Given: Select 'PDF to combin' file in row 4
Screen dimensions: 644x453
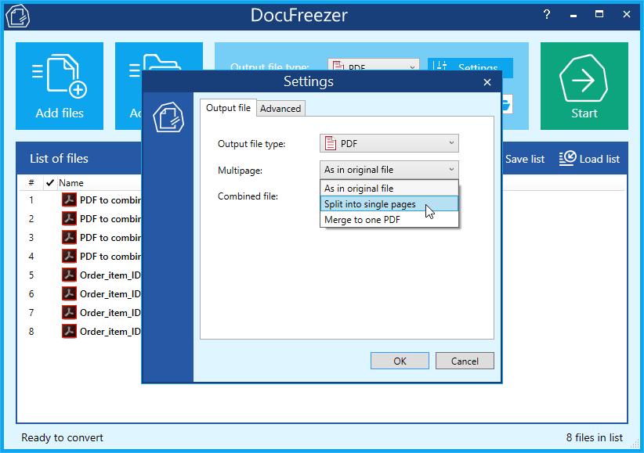Looking at the screenshot, I should click(x=110, y=257).
